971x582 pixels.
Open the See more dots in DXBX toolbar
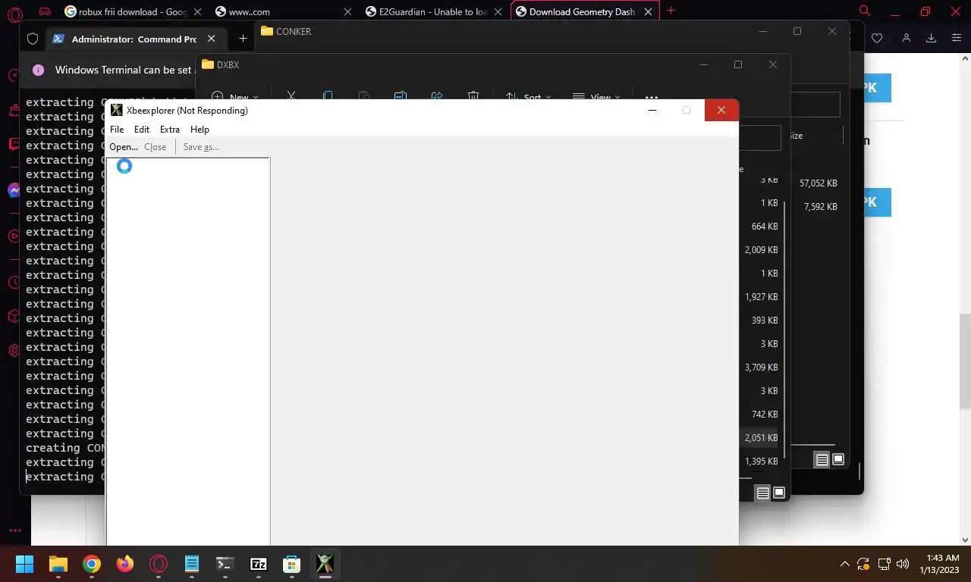pos(652,97)
